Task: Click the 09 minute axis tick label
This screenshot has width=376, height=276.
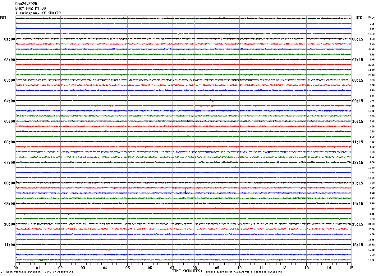Action: 217,268
